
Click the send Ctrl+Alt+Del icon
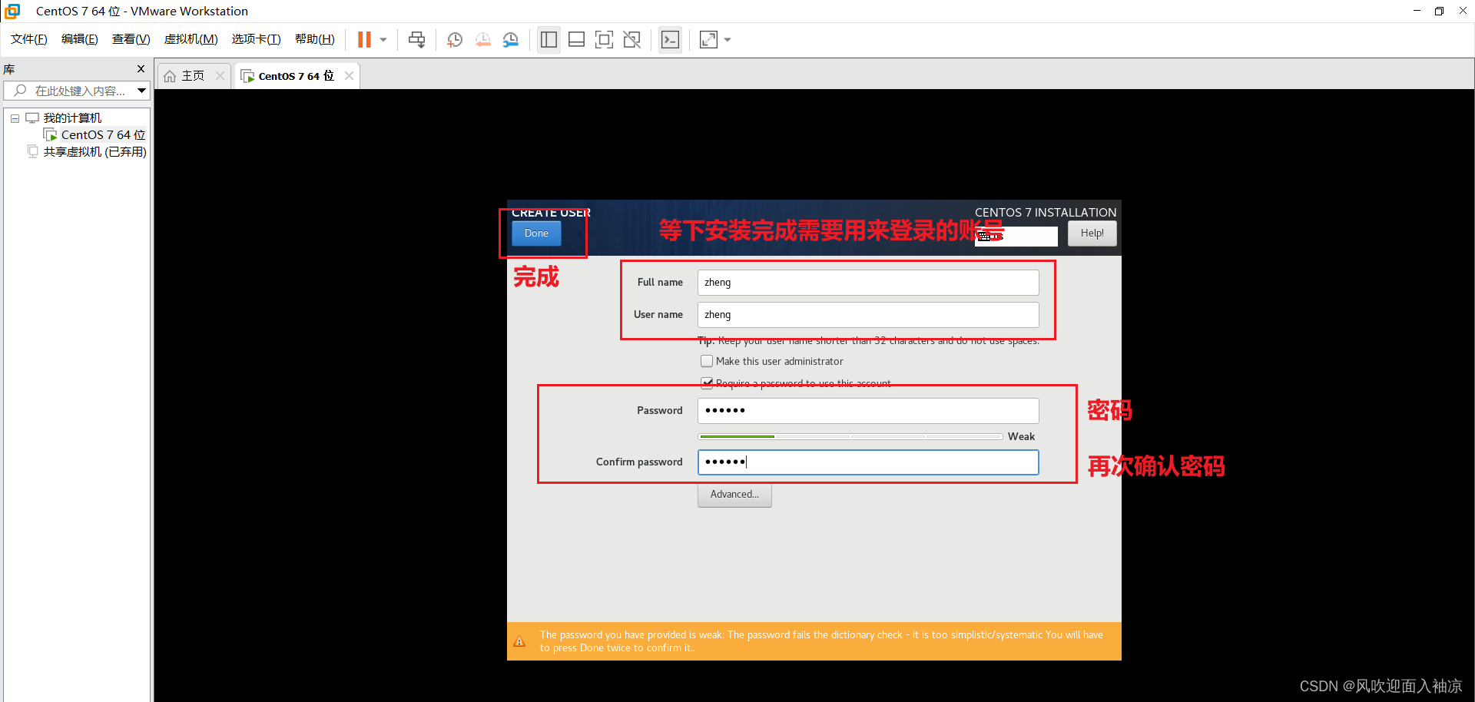pos(417,40)
